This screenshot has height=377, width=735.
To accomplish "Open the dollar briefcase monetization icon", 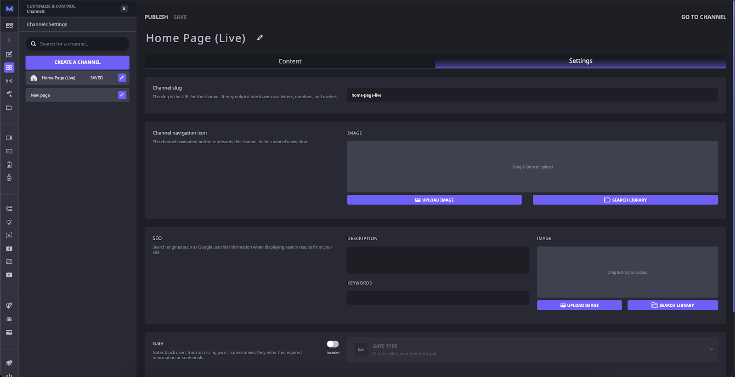I will (x=9, y=248).
